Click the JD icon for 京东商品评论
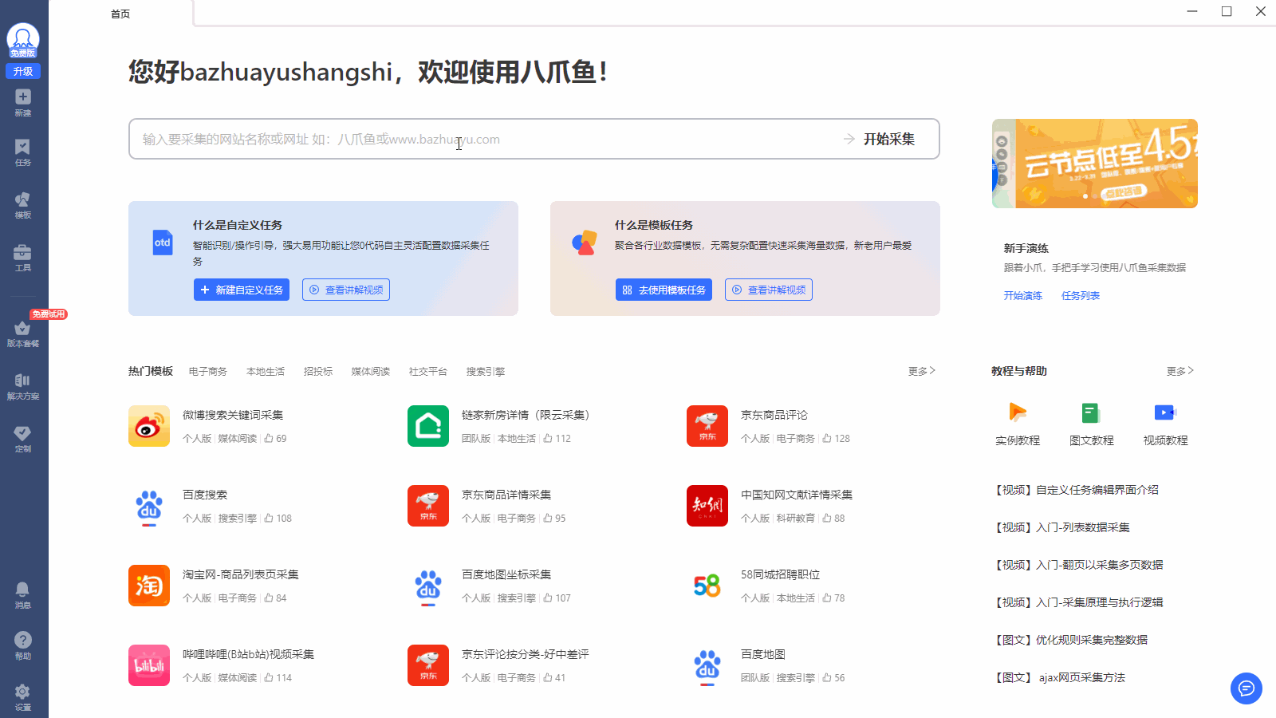 707,426
